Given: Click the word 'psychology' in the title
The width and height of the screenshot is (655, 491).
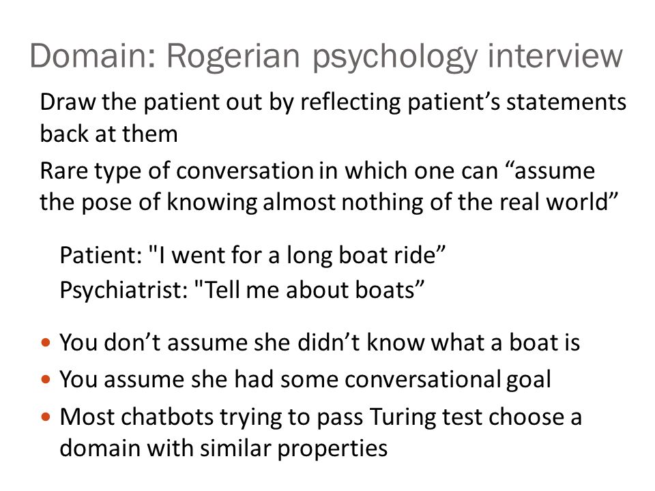Looking at the screenshot, I should pyautogui.click(x=395, y=57).
